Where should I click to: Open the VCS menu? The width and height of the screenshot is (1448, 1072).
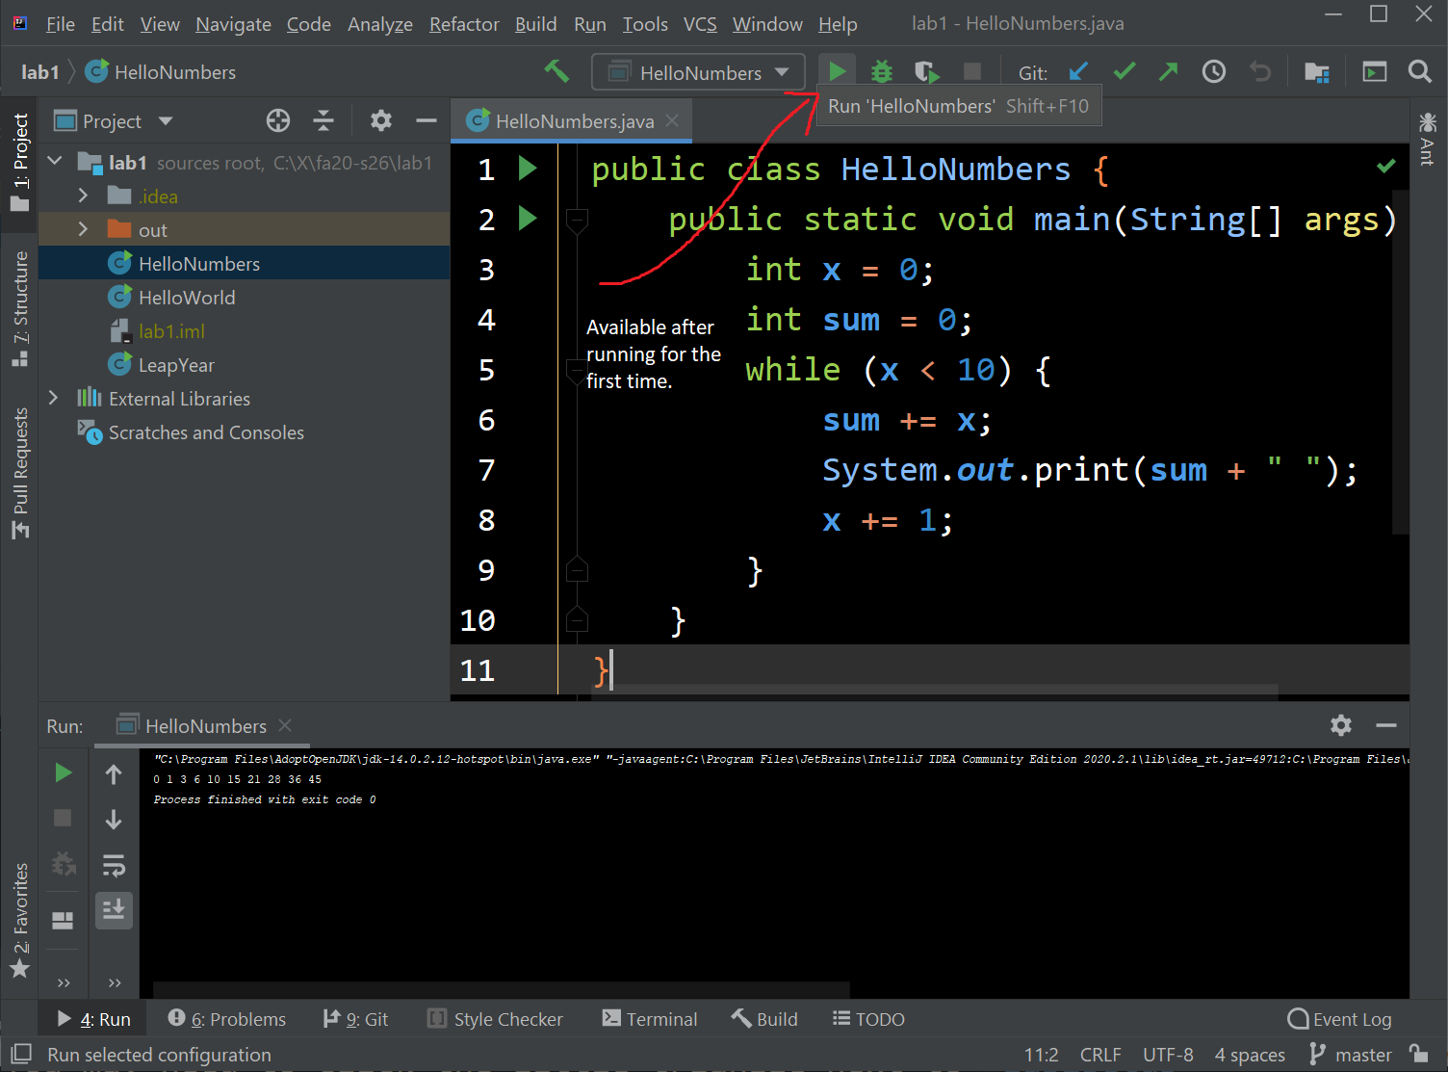tap(700, 23)
